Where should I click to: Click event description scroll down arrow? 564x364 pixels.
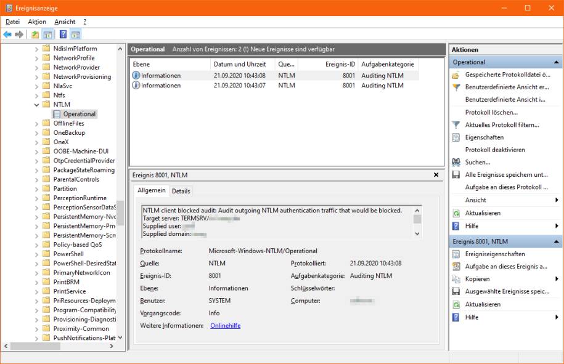(417, 233)
